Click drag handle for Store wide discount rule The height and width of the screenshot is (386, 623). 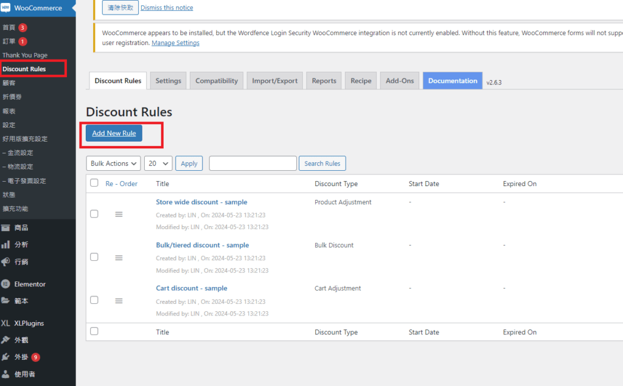click(119, 214)
